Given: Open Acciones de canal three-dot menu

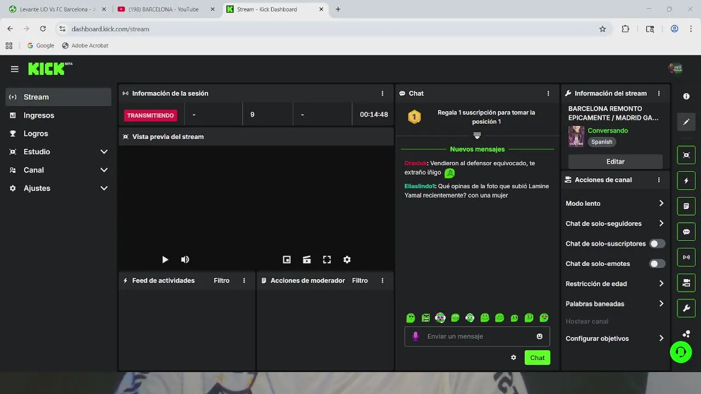Looking at the screenshot, I should [659, 180].
